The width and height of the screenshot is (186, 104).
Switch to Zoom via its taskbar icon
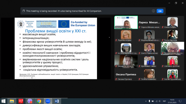tap(48, 101)
